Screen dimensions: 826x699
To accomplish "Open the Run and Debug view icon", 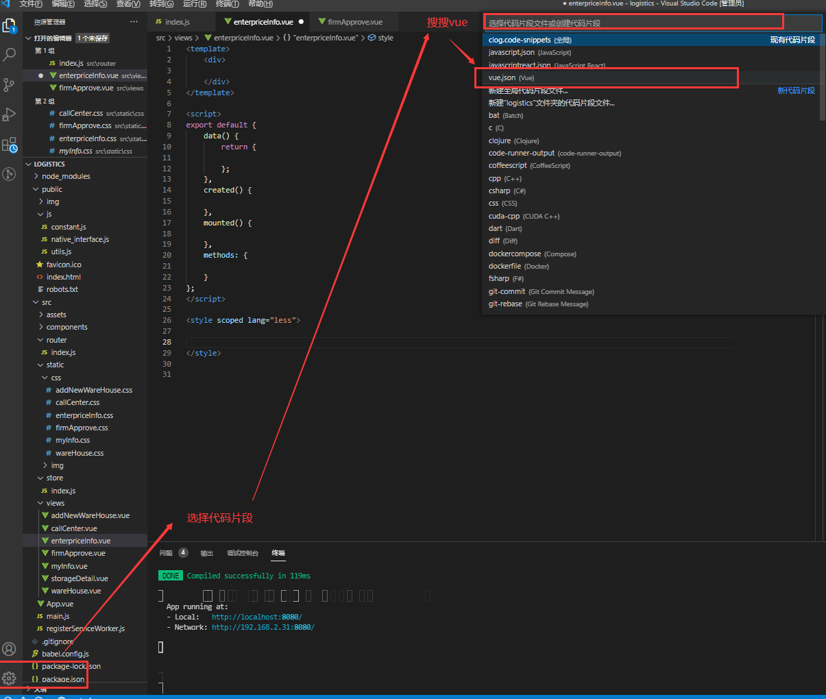I will point(9,114).
